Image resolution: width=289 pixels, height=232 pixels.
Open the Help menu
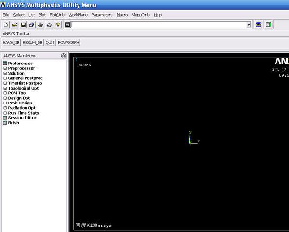click(158, 15)
